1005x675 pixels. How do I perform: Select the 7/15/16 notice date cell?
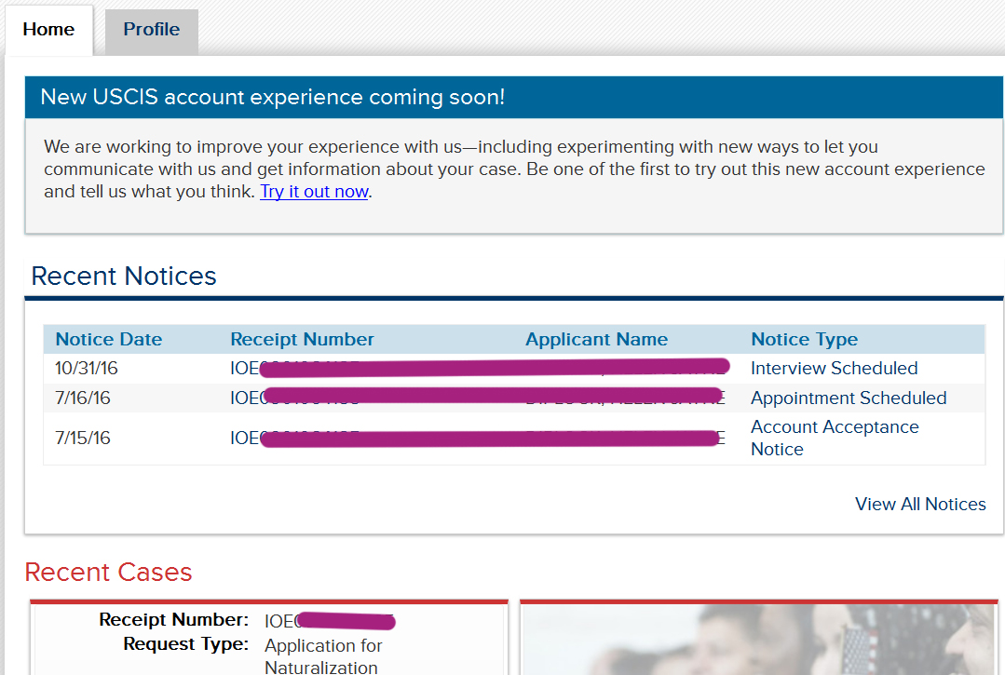coord(83,438)
